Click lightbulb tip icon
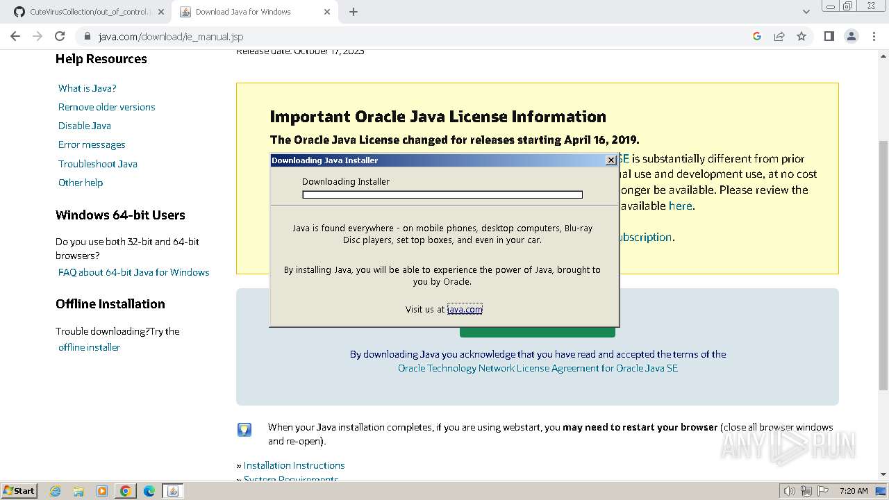Viewport: 889px width, 500px height. pos(244,430)
